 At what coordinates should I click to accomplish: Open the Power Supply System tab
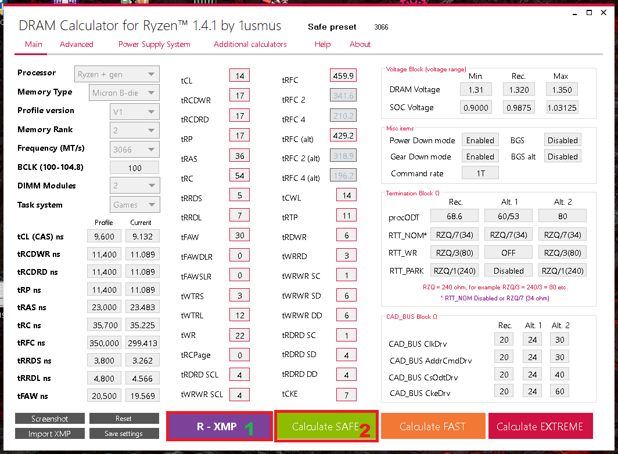154,44
